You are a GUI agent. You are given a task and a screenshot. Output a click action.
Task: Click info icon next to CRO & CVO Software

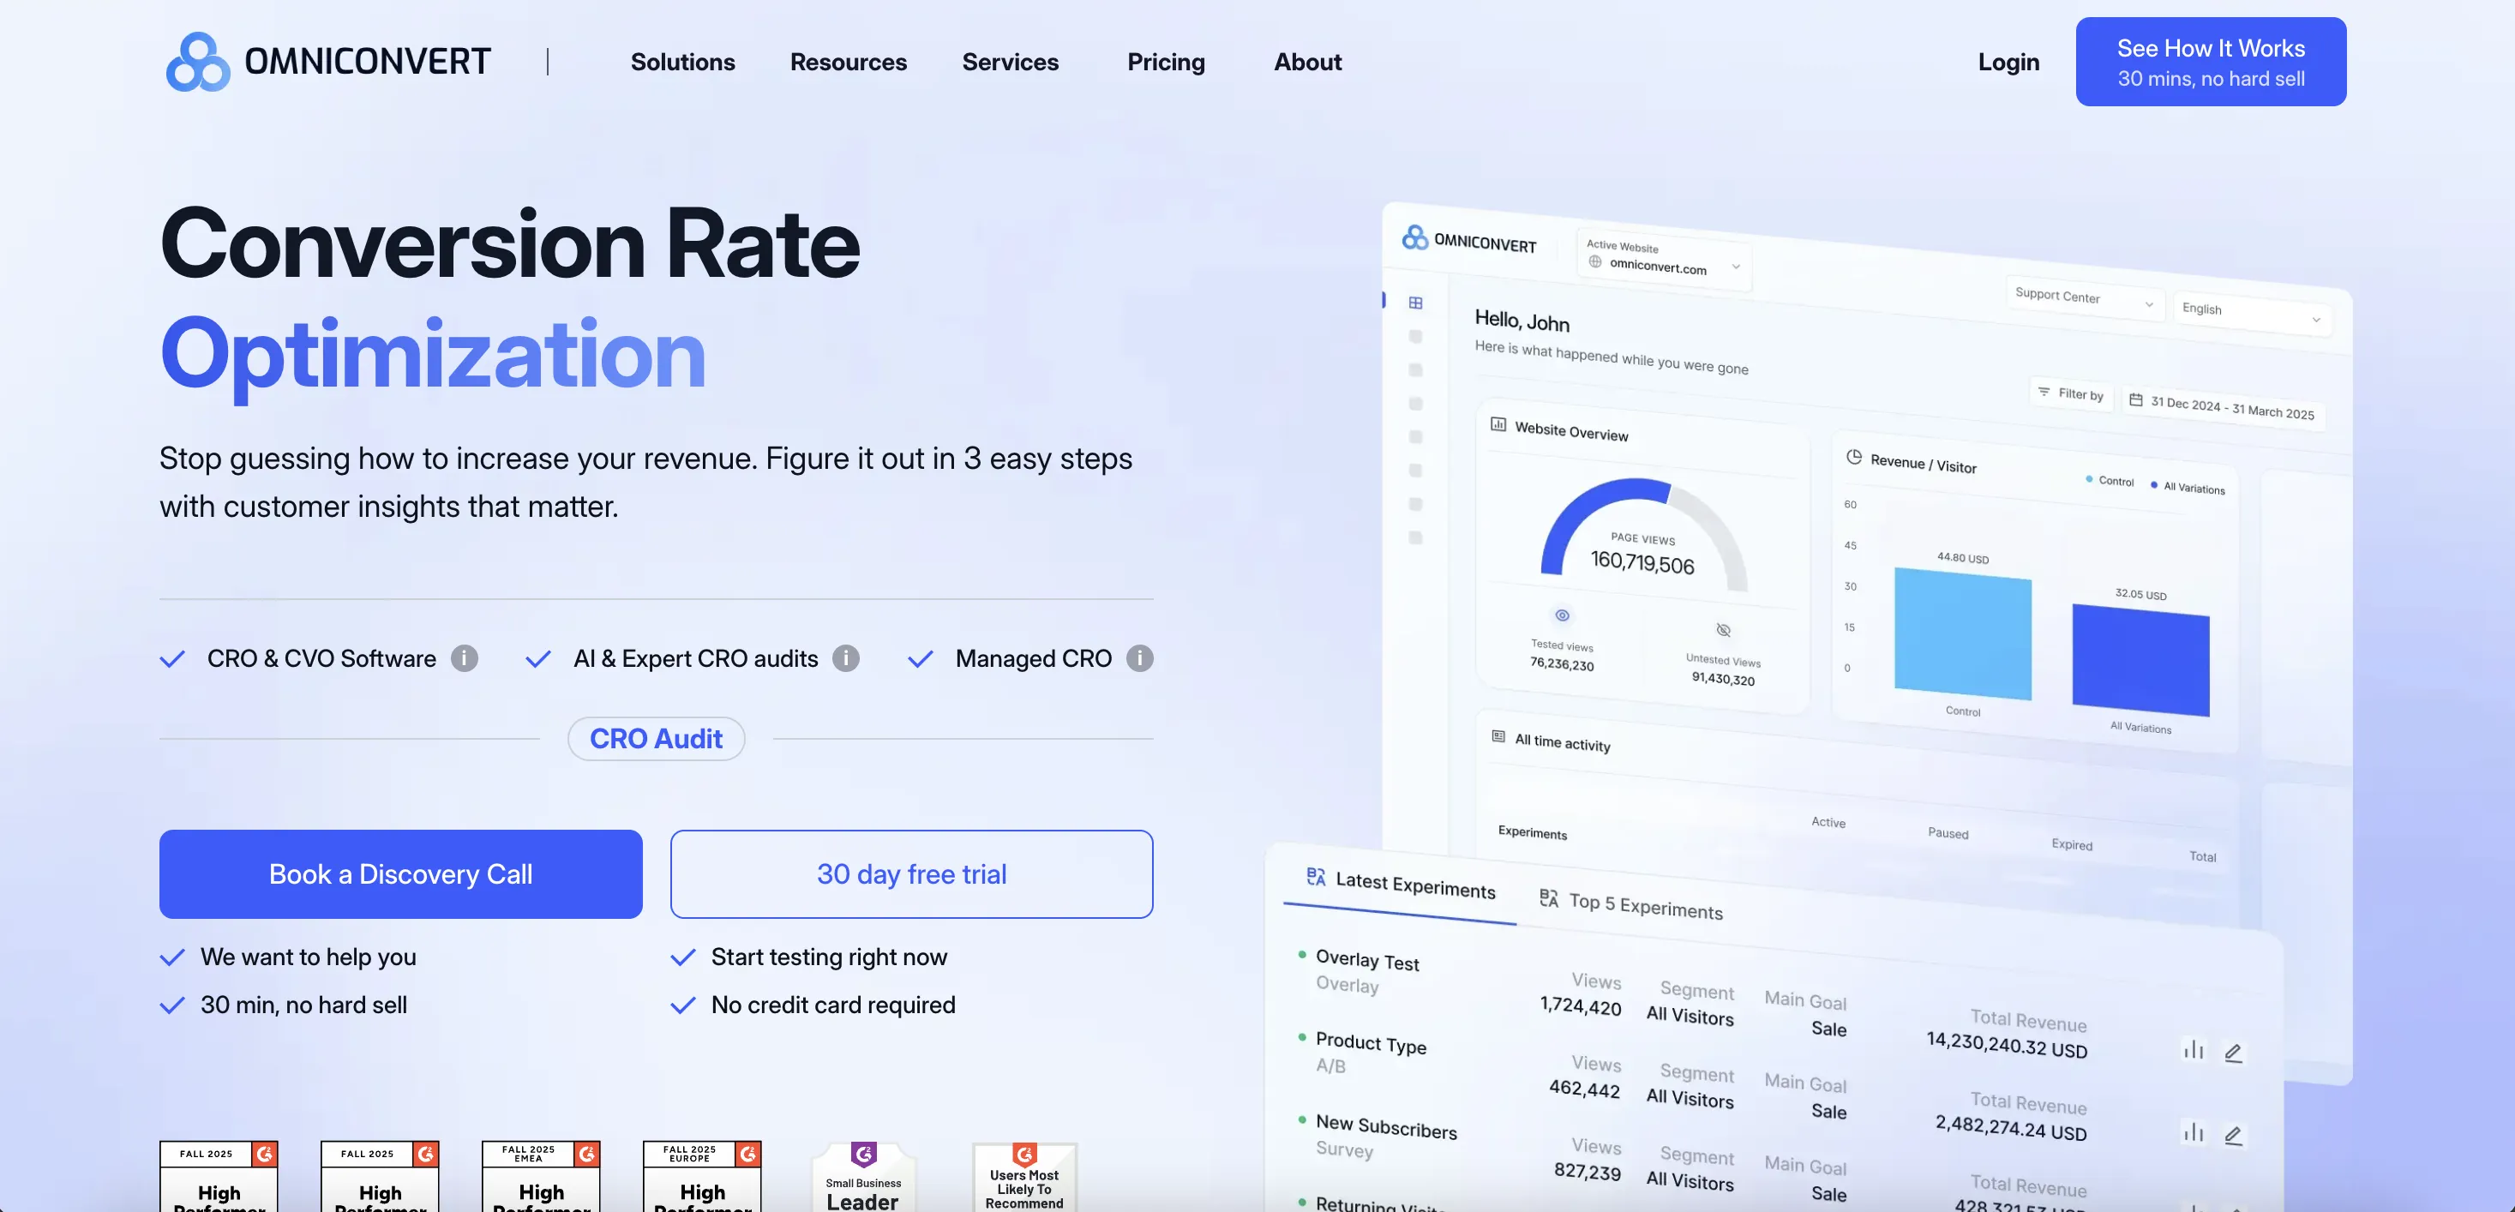pyautogui.click(x=464, y=658)
